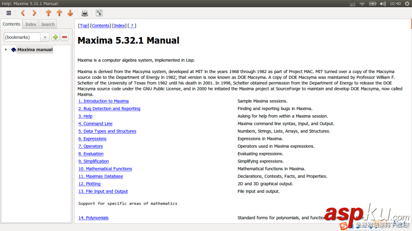Open chapter 8. Evaluation
This screenshot has height=231, width=412.
point(91,153)
